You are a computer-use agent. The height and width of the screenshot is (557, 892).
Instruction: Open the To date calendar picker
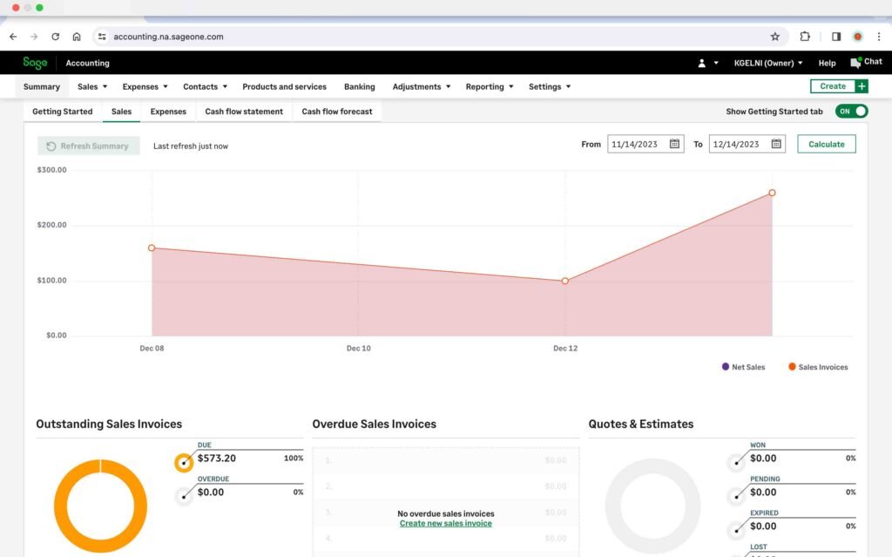click(774, 144)
